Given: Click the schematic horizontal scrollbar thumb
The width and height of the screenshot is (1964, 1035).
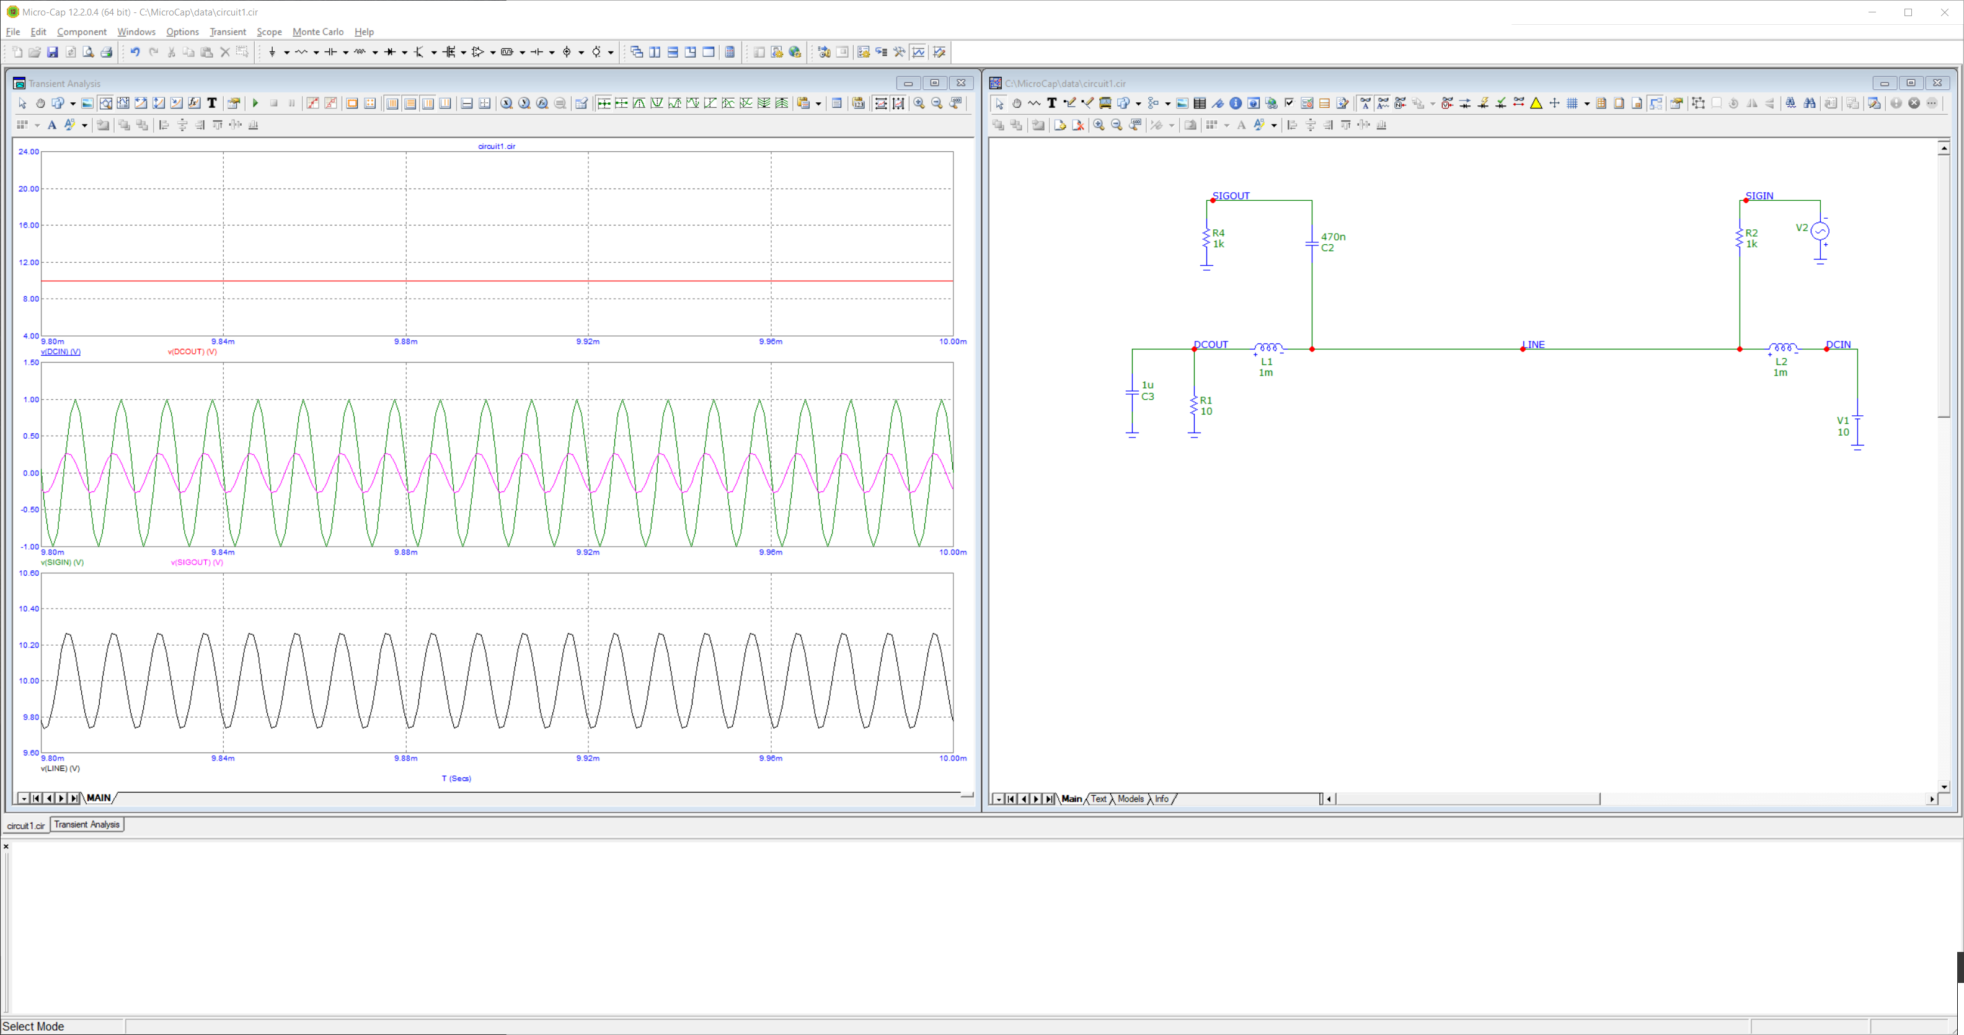Looking at the screenshot, I should tap(1467, 799).
